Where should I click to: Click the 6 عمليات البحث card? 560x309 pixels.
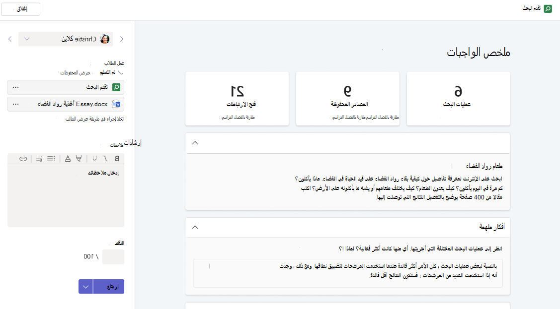(x=458, y=99)
